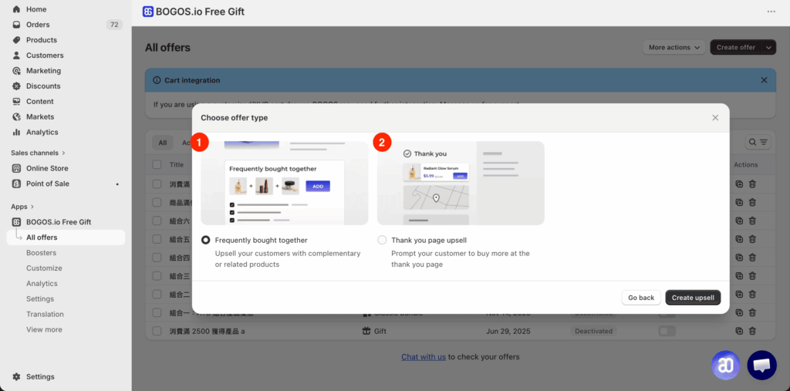Viewport: 790px width, 391px height.
Task: Open the dark blue live chat widget
Action: [x=761, y=365]
